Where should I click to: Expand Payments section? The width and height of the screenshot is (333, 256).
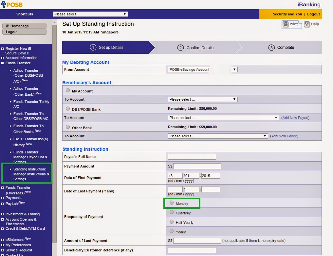coord(3,198)
